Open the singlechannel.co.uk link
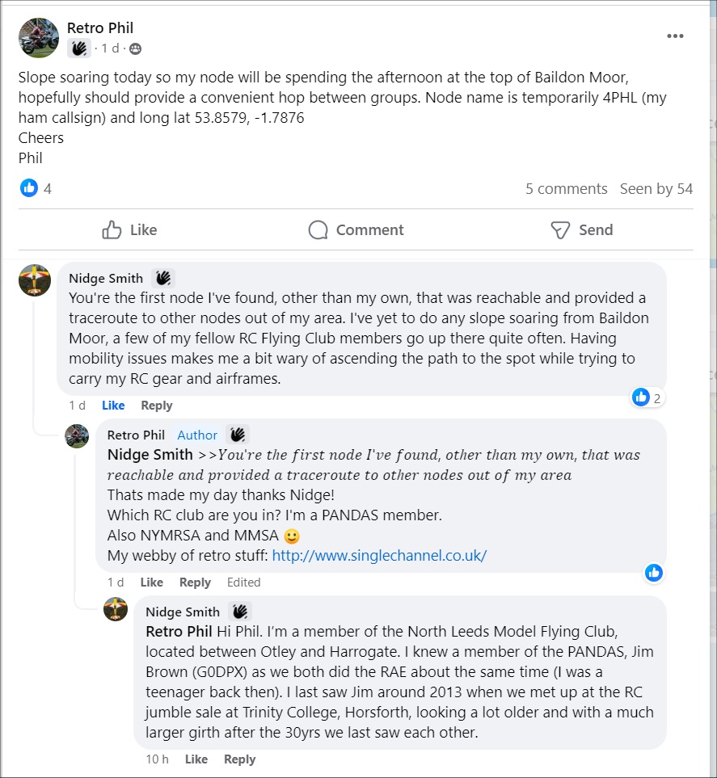 tap(379, 556)
